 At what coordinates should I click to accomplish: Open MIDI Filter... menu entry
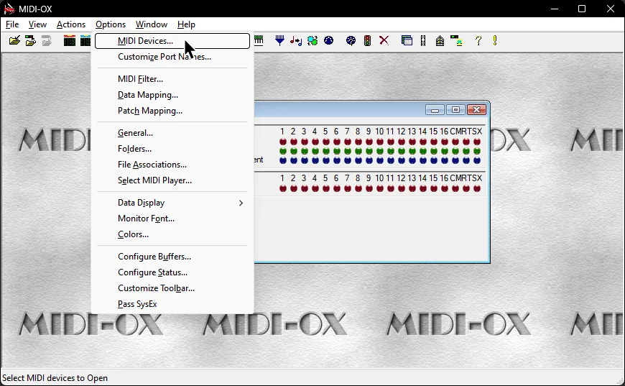[x=172, y=79]
